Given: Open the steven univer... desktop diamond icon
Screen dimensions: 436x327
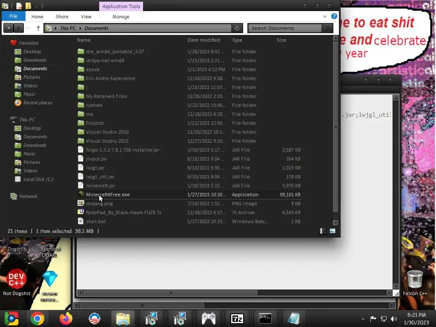Looking at the screenshot, I should tap(50, 286).
